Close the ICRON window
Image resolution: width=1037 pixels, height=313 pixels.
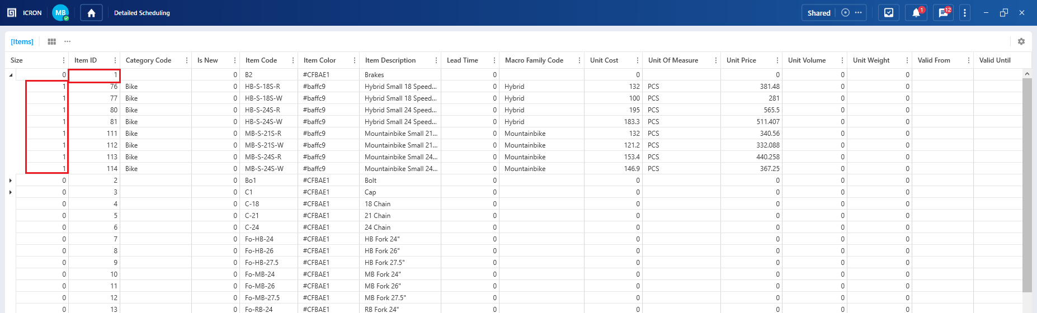1022,12
